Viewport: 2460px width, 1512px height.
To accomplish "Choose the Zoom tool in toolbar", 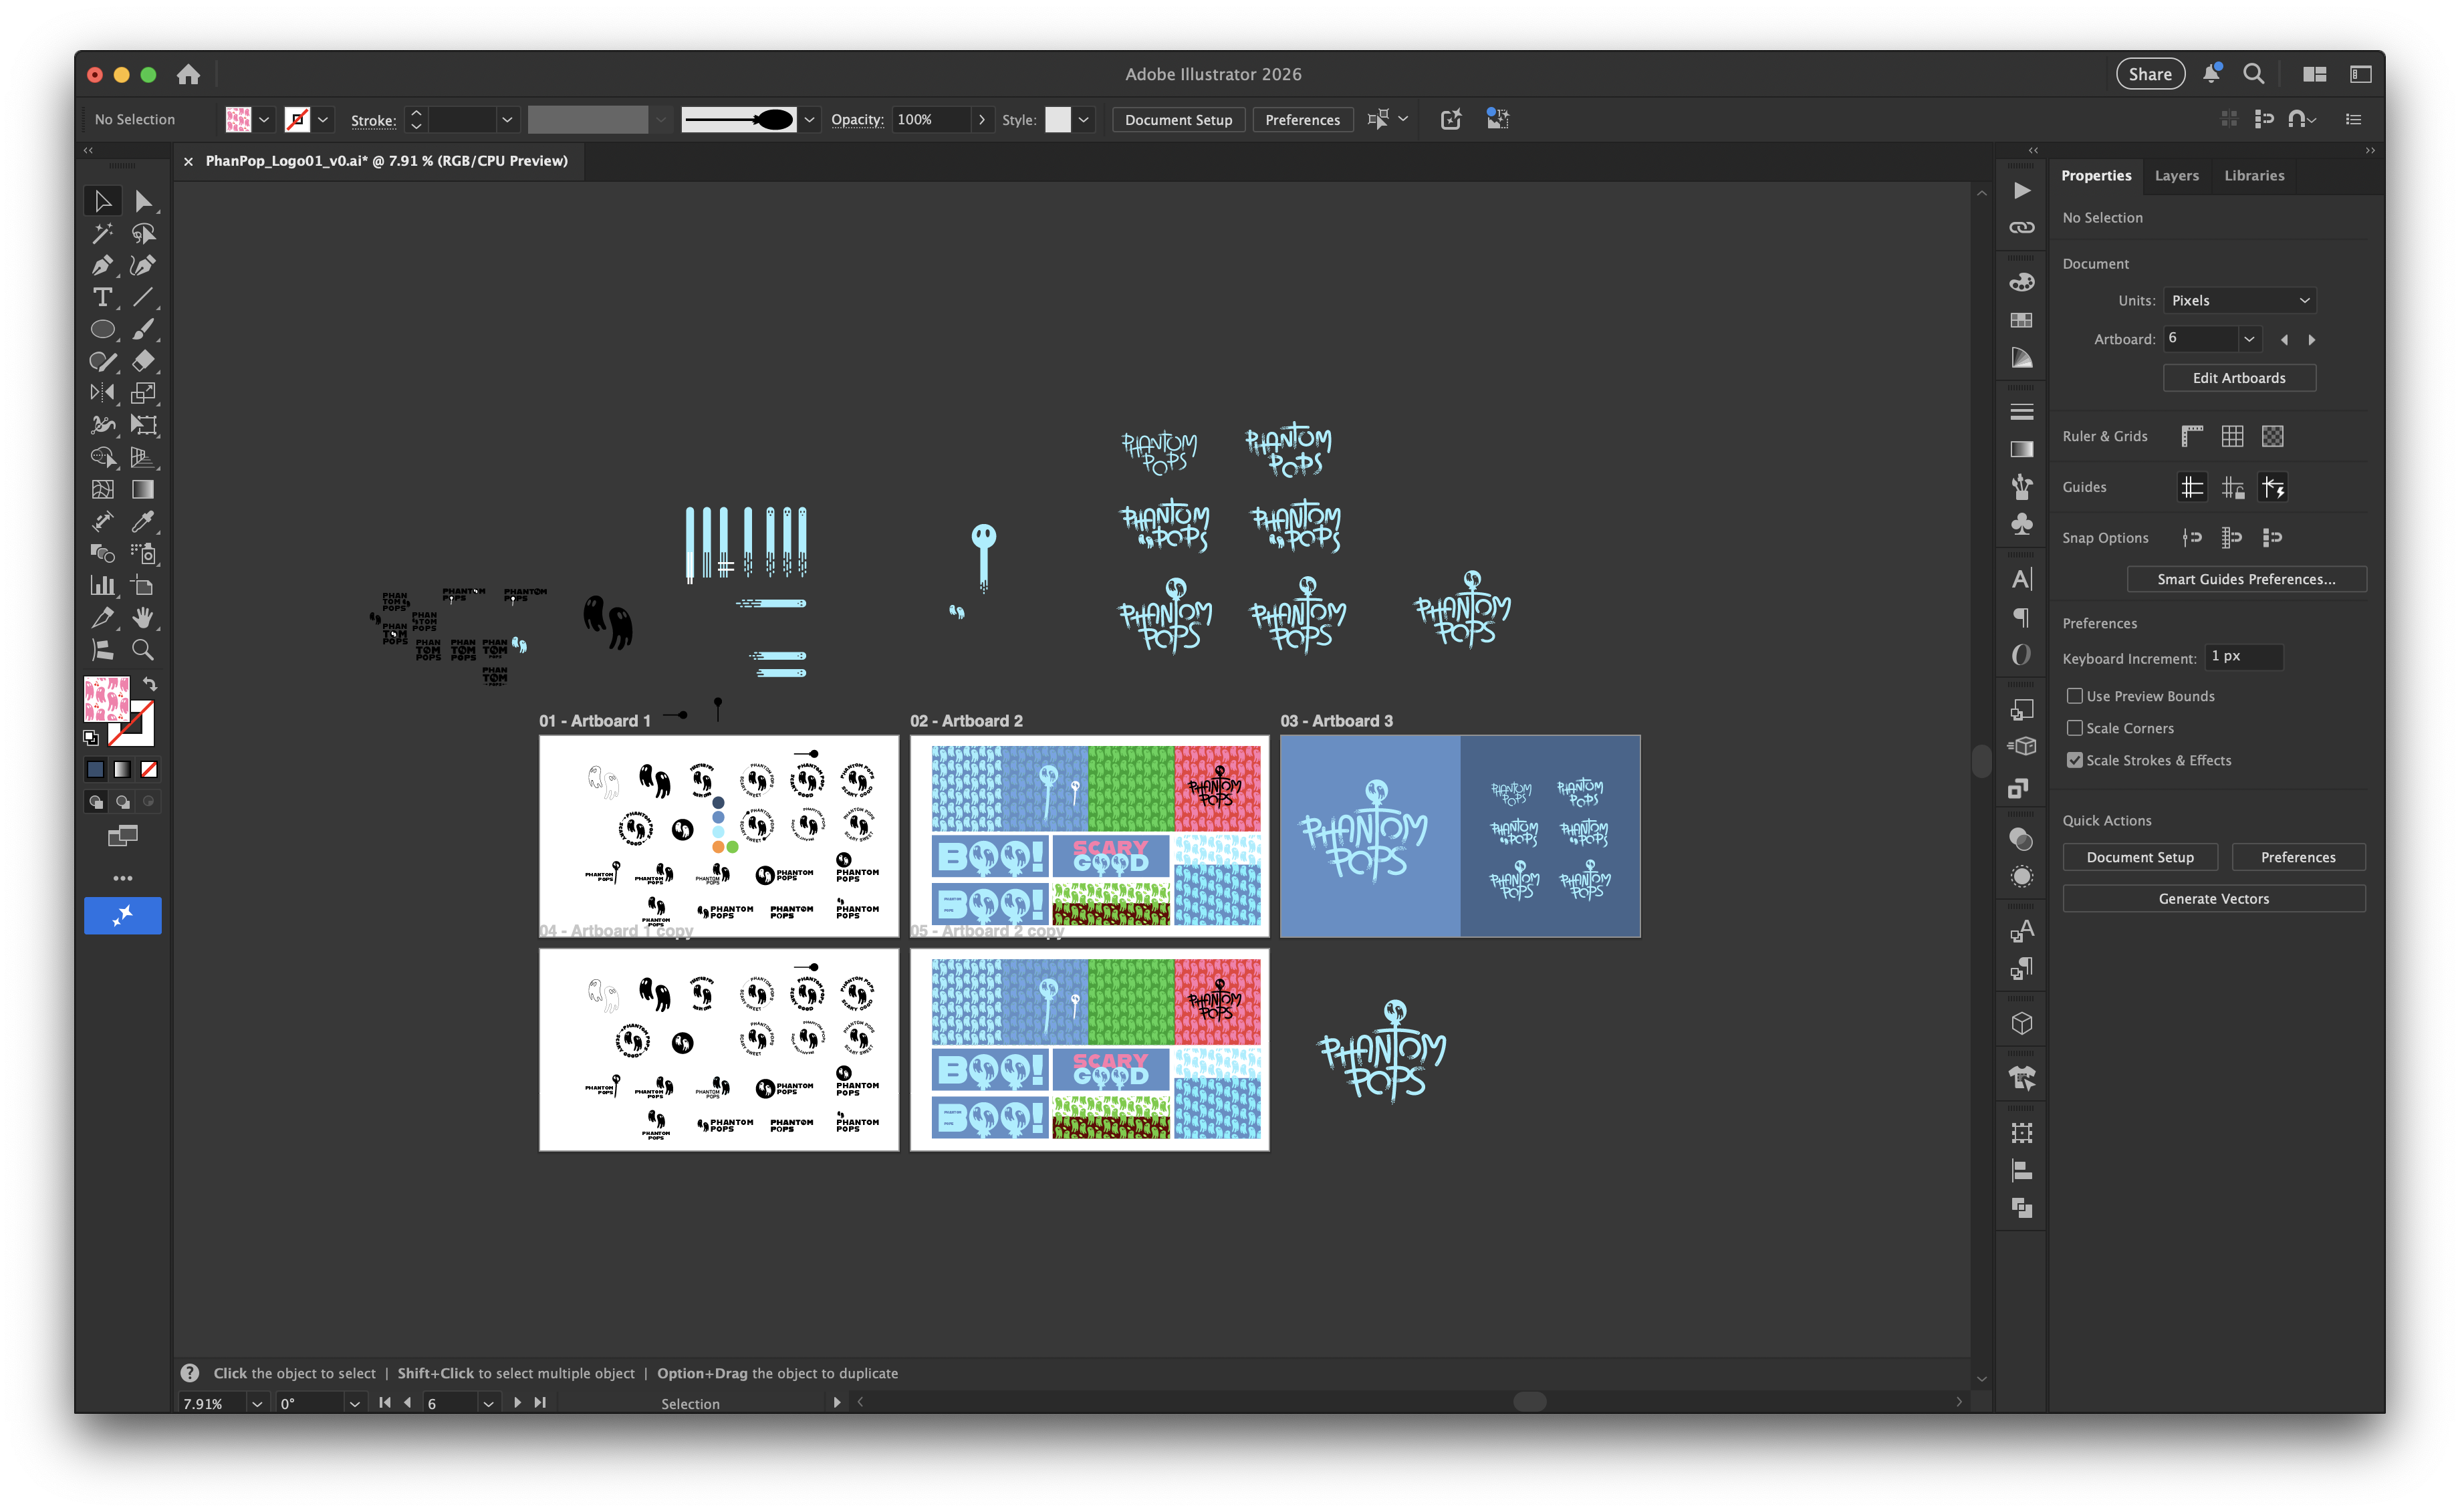I will (143, 650).
